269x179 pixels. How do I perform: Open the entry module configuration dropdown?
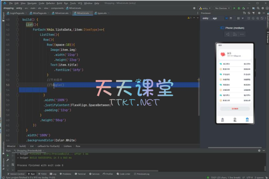205,8
